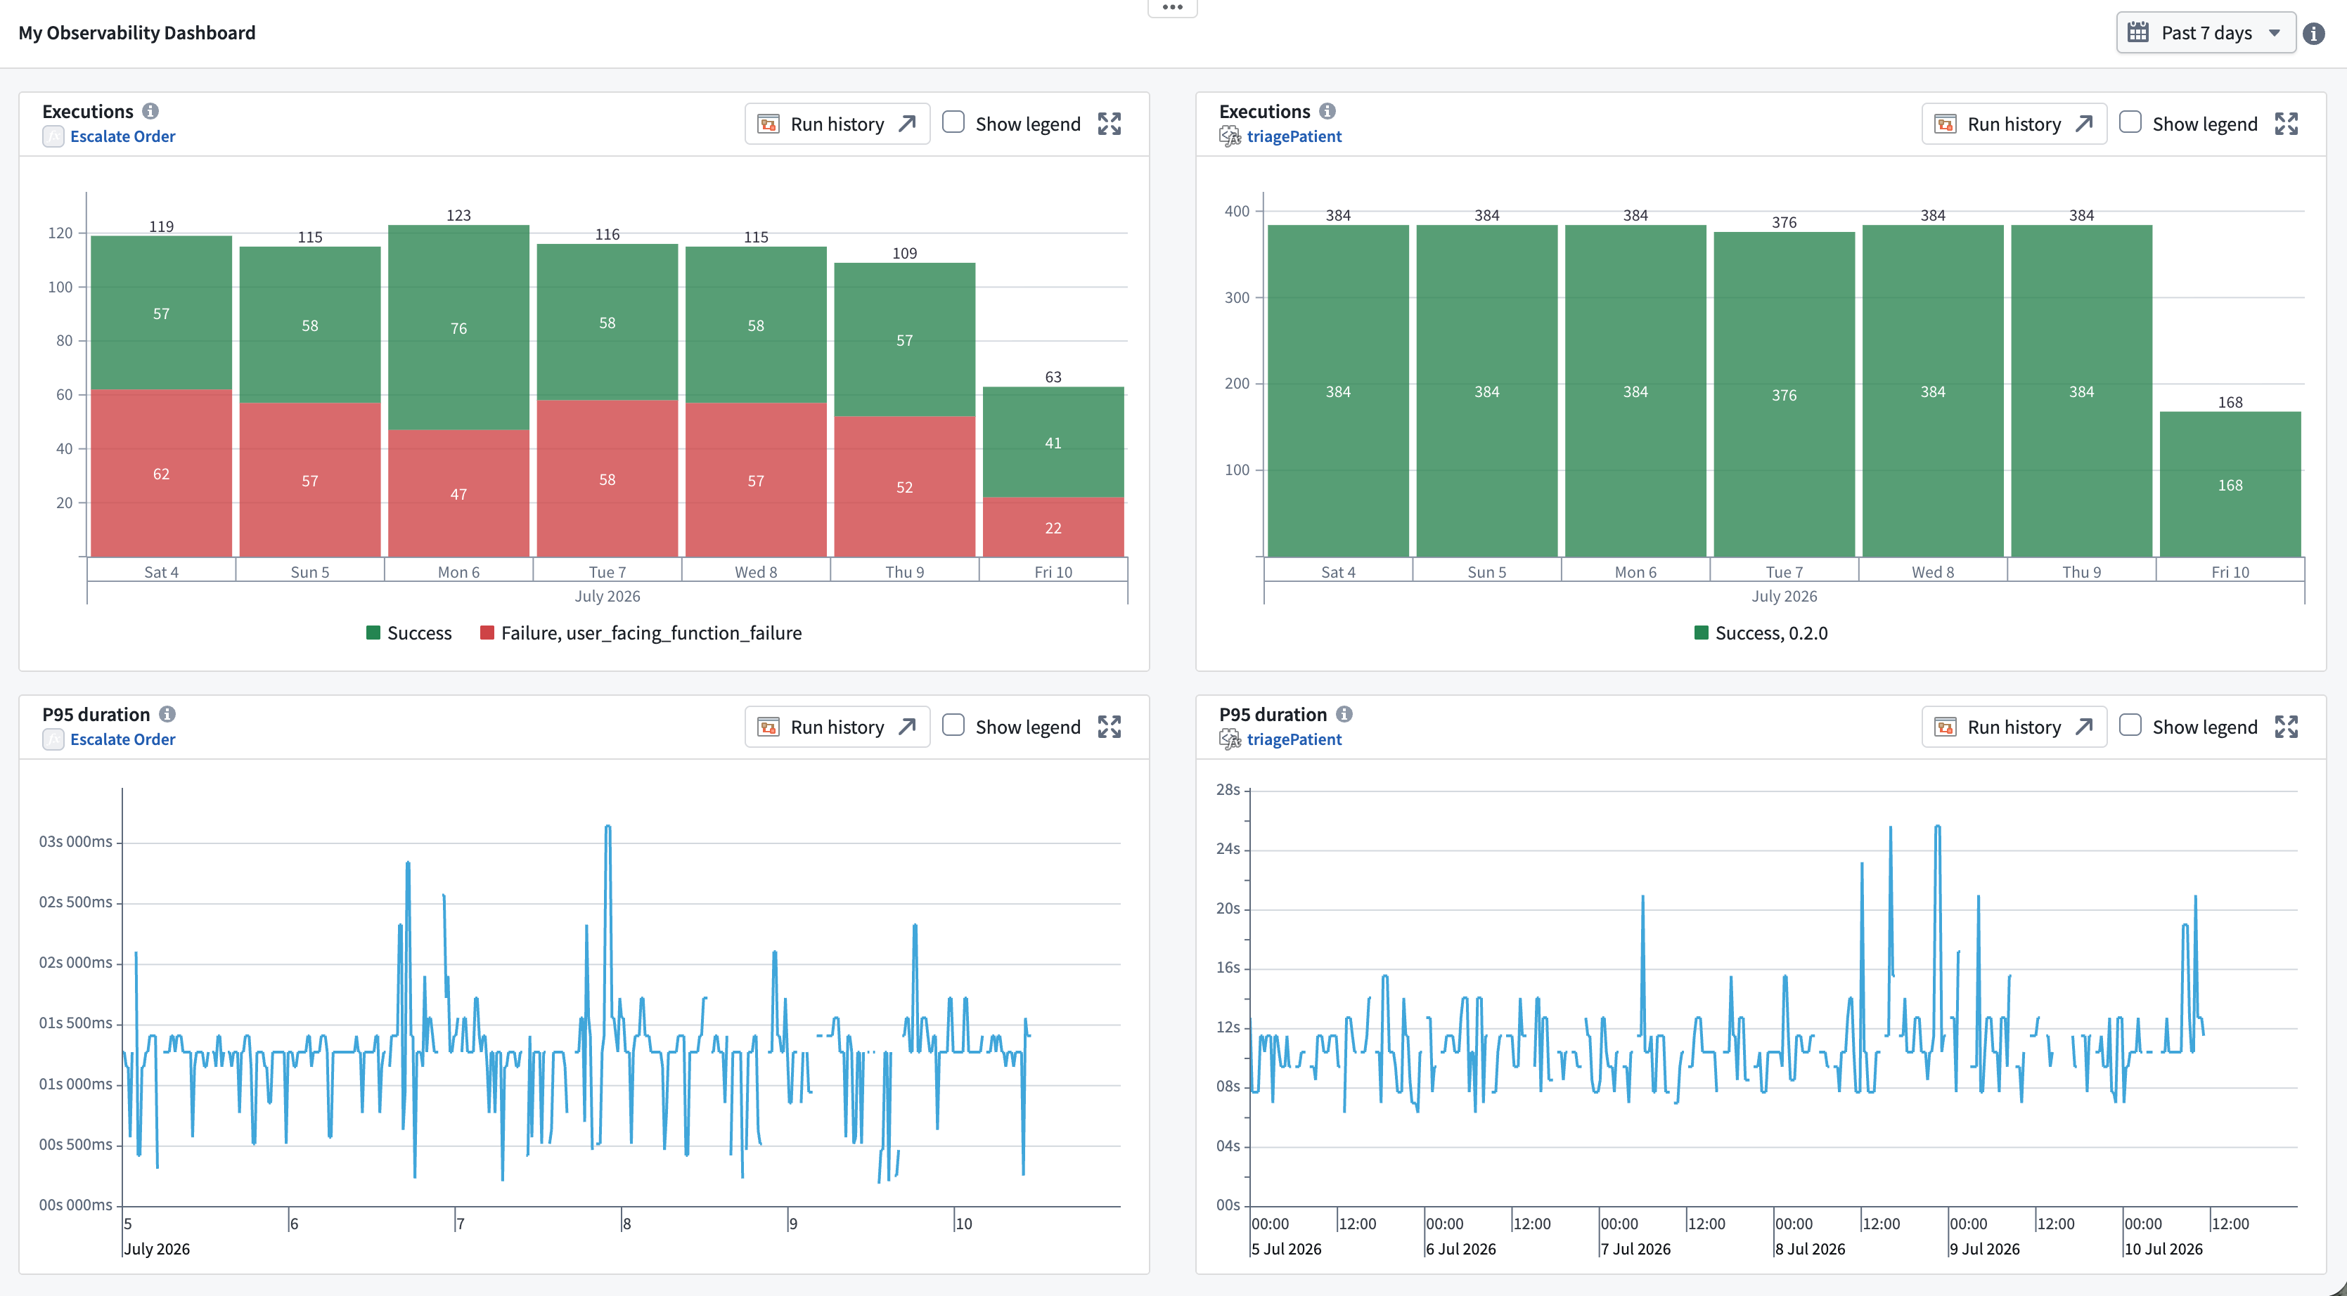Open the three-dots menu at top center

(1173, 7)
